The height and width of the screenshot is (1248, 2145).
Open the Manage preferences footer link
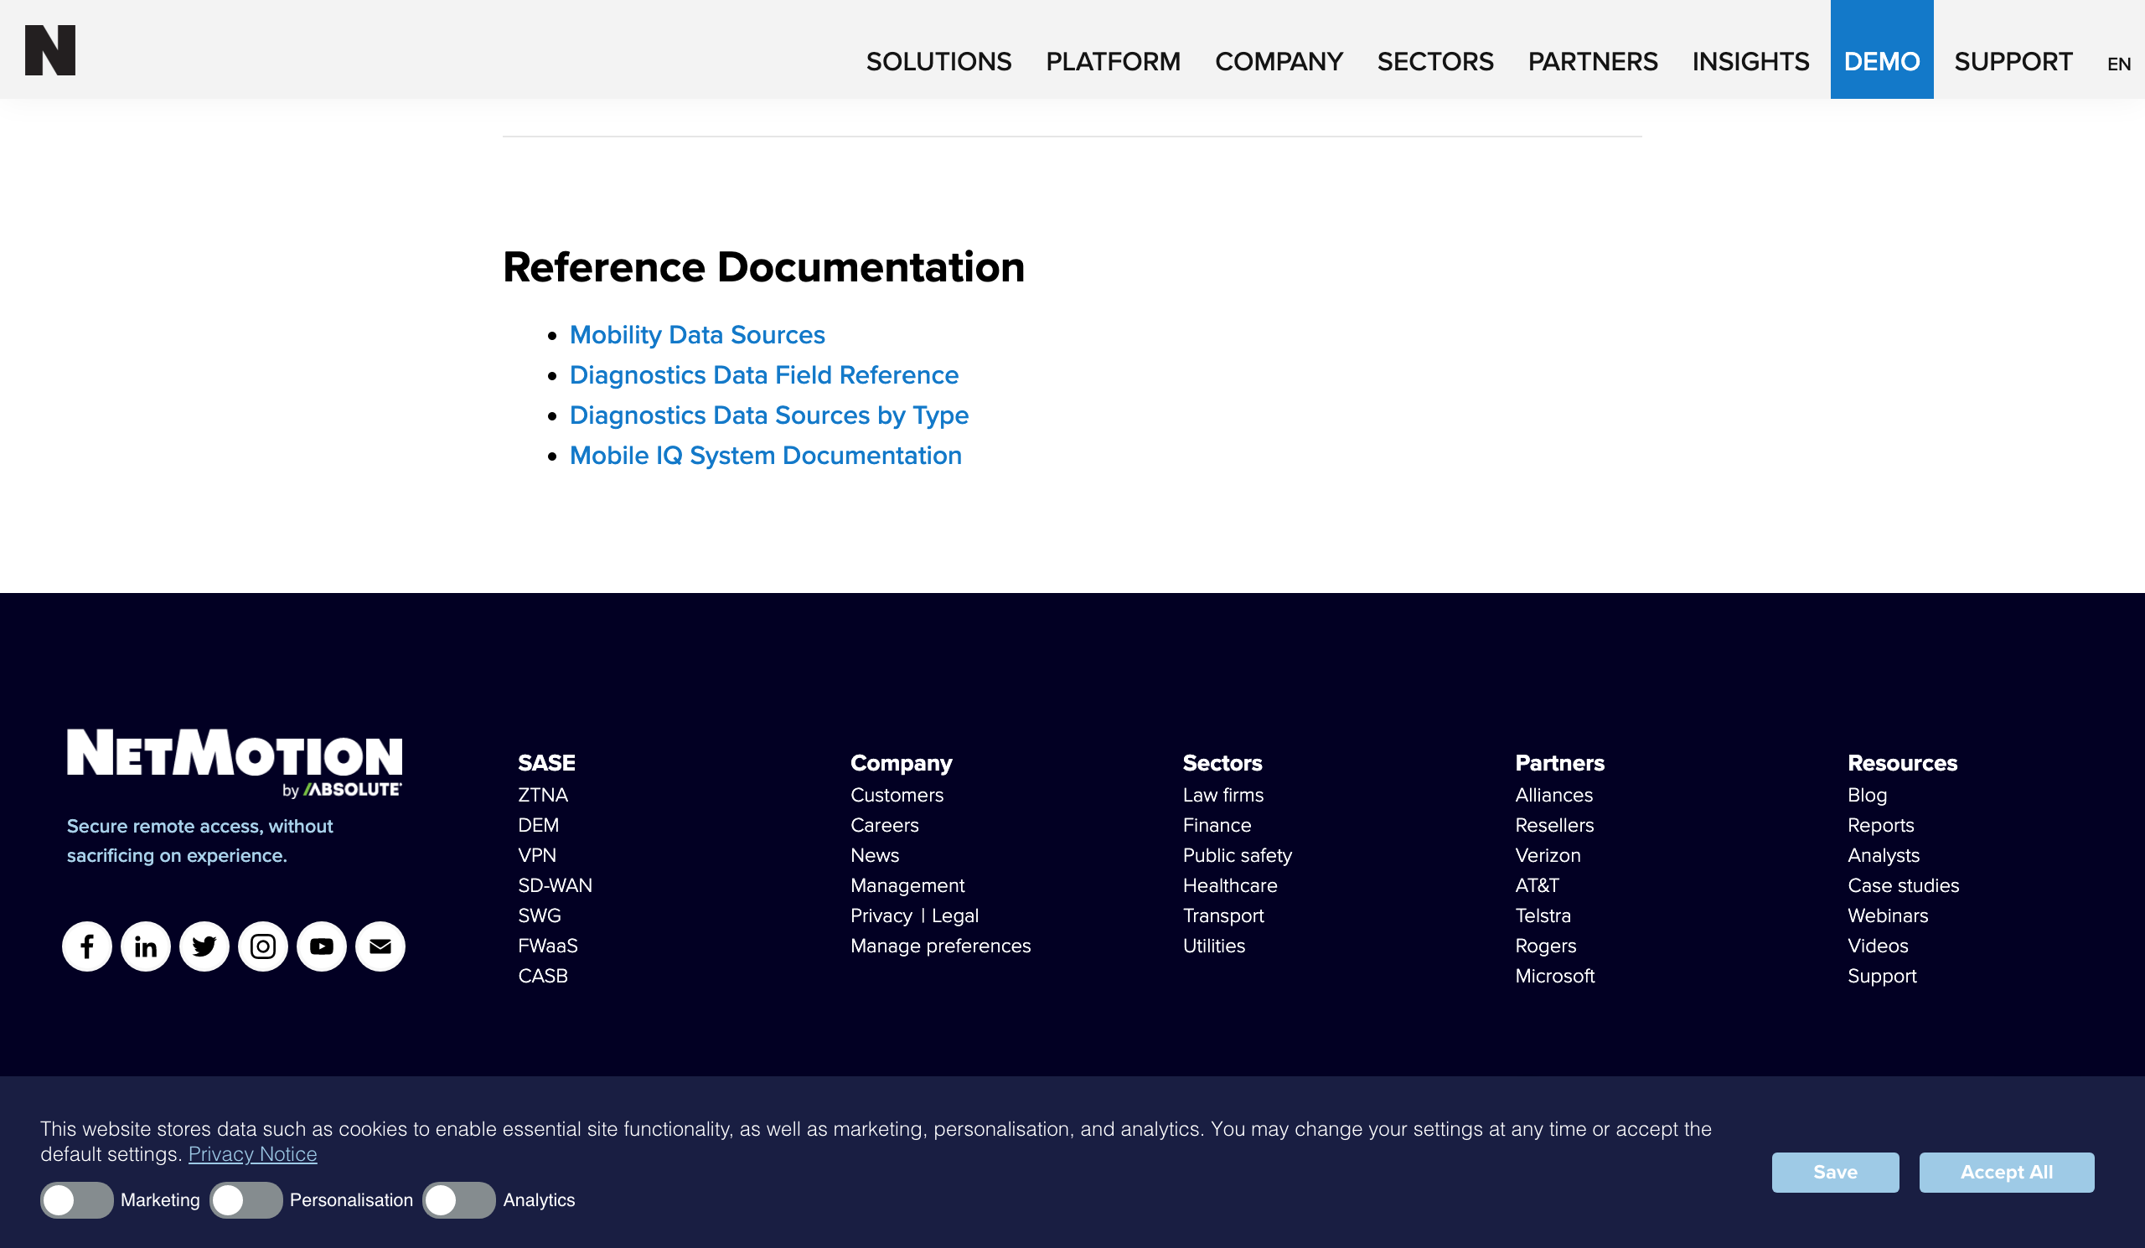coord(941,946)
